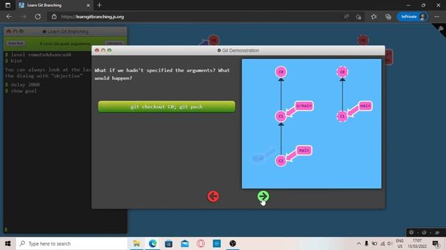Open tab actions menu
The height and width of the screenshot is (250, 446).
point(8,5)
